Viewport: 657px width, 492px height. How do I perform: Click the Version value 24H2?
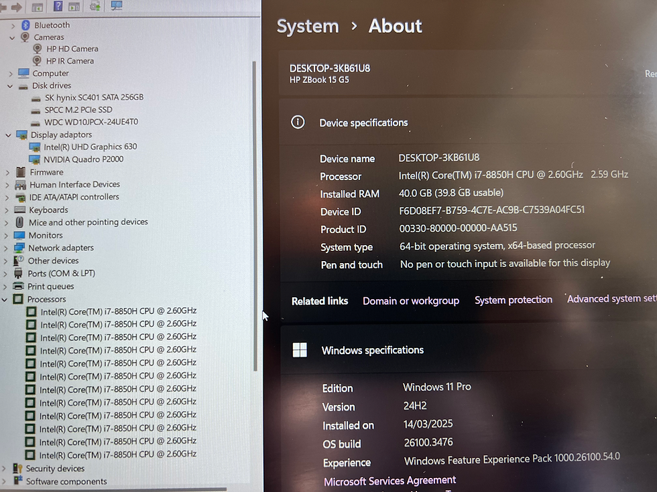[415, 406]
